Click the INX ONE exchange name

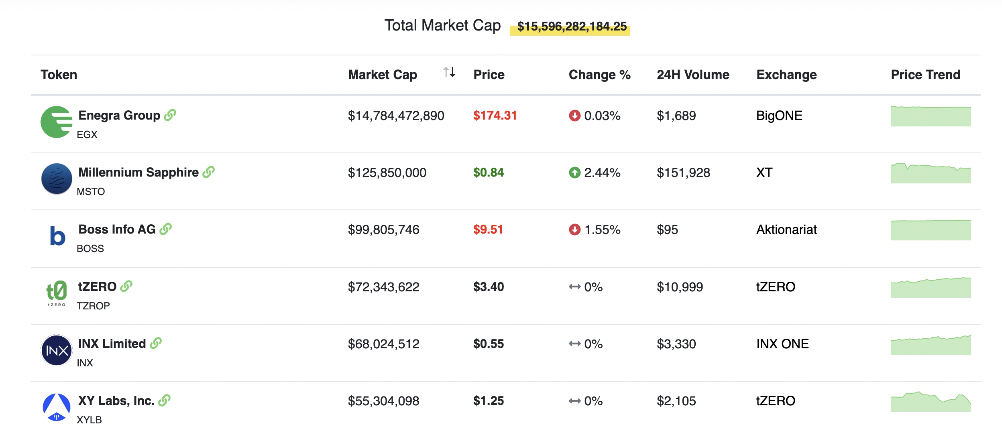782,344
